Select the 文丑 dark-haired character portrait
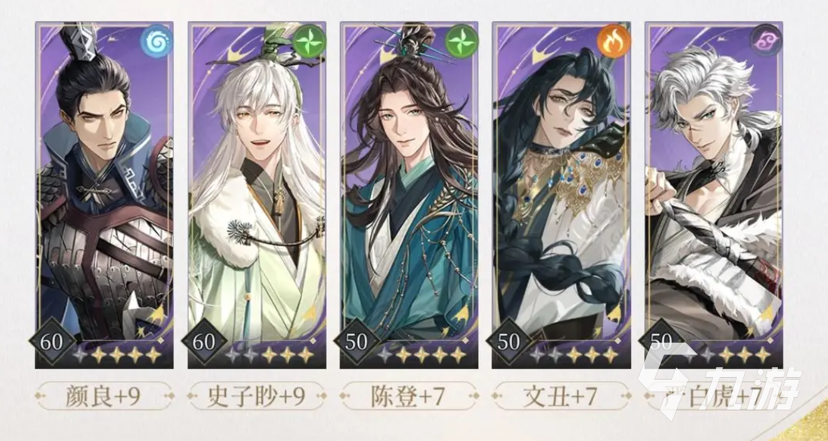The height and width of the screenshot is (441, 828). tap(561, 195)
